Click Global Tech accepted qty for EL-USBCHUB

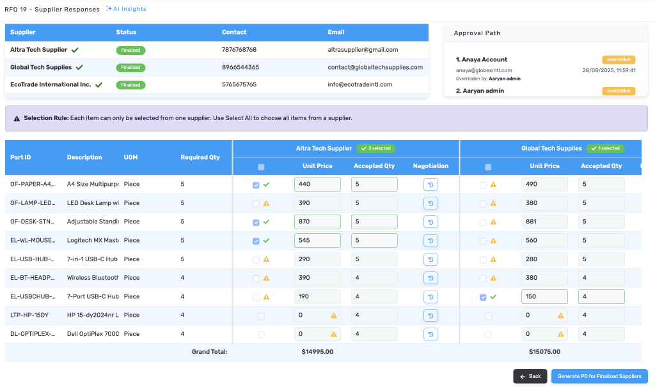[601, 297]
